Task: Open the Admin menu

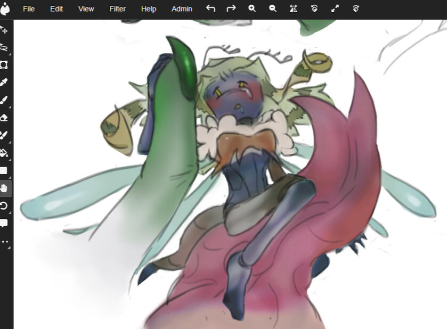Action: 182,9
